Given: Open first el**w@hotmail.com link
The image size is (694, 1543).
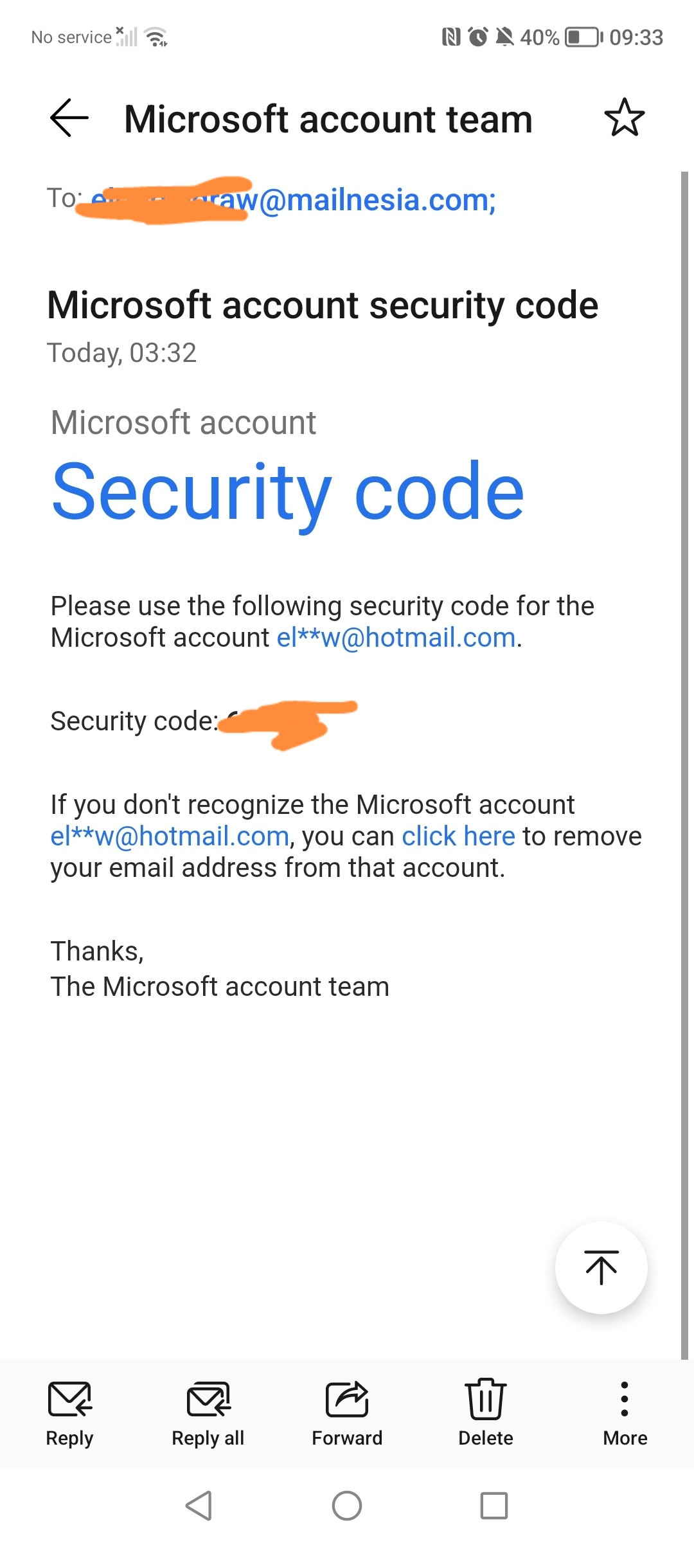Looking at the screenshot, I should (396, 638).
